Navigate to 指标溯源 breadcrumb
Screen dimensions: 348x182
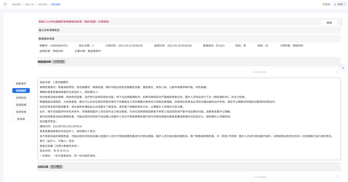click(43, 5)
